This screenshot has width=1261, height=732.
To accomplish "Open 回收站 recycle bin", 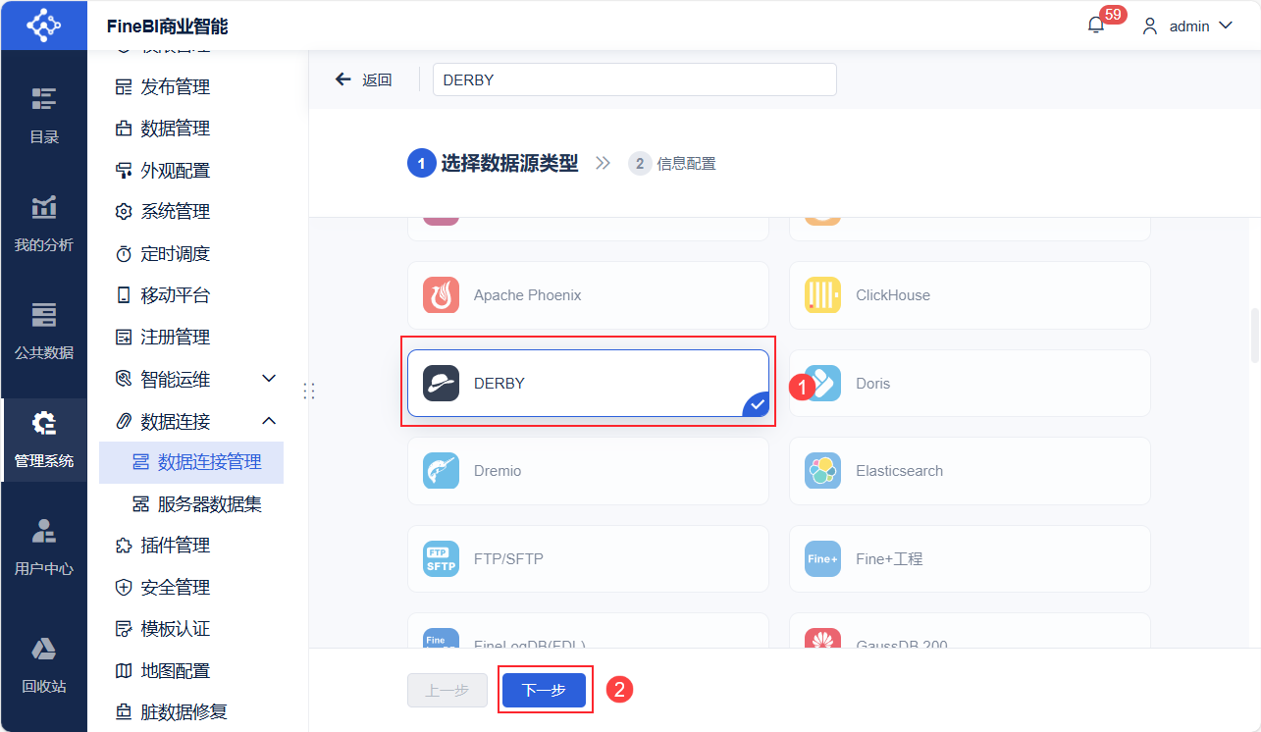I will pyautogui.click(x=43, y=665).
